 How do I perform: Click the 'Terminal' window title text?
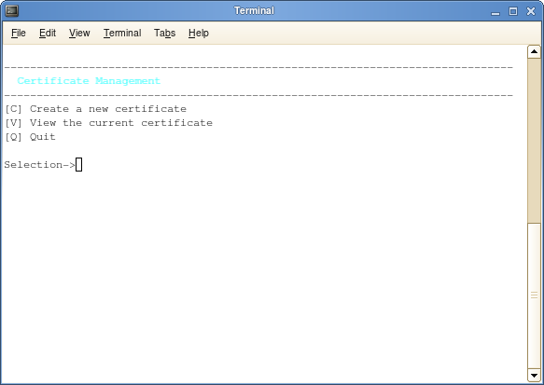[x=254, y=11]
